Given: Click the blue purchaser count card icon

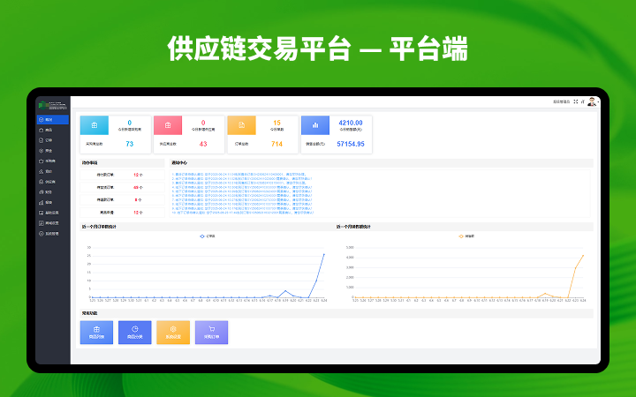Looking at the screenshot, I should [95, 125].
